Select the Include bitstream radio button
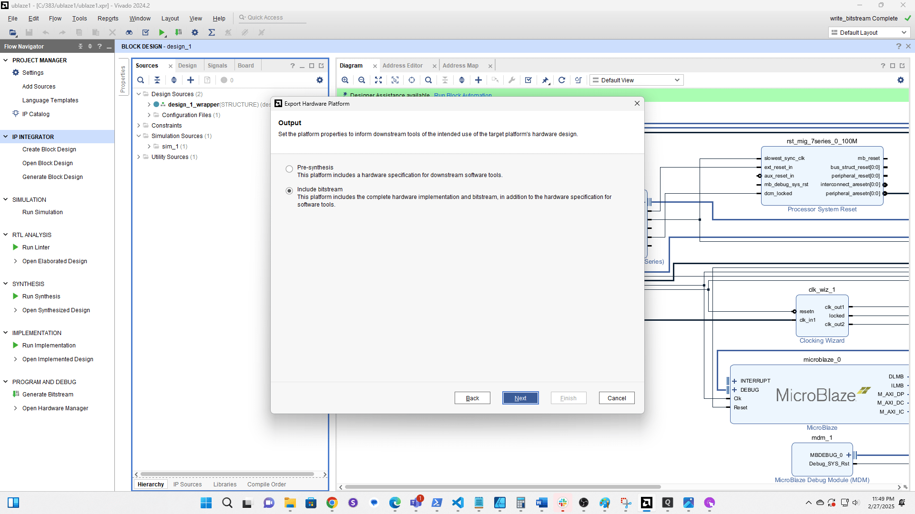 coord(289,190)
